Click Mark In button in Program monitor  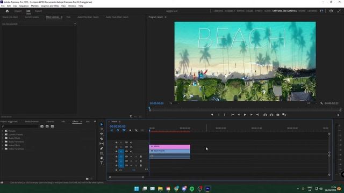point(219,115)
